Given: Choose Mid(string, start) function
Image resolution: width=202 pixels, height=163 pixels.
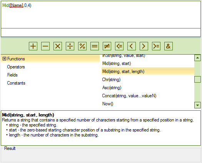Looking at the screenshot, I should tap(148, 63).
